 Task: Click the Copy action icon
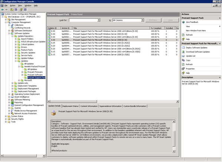[x=183, y=60]
